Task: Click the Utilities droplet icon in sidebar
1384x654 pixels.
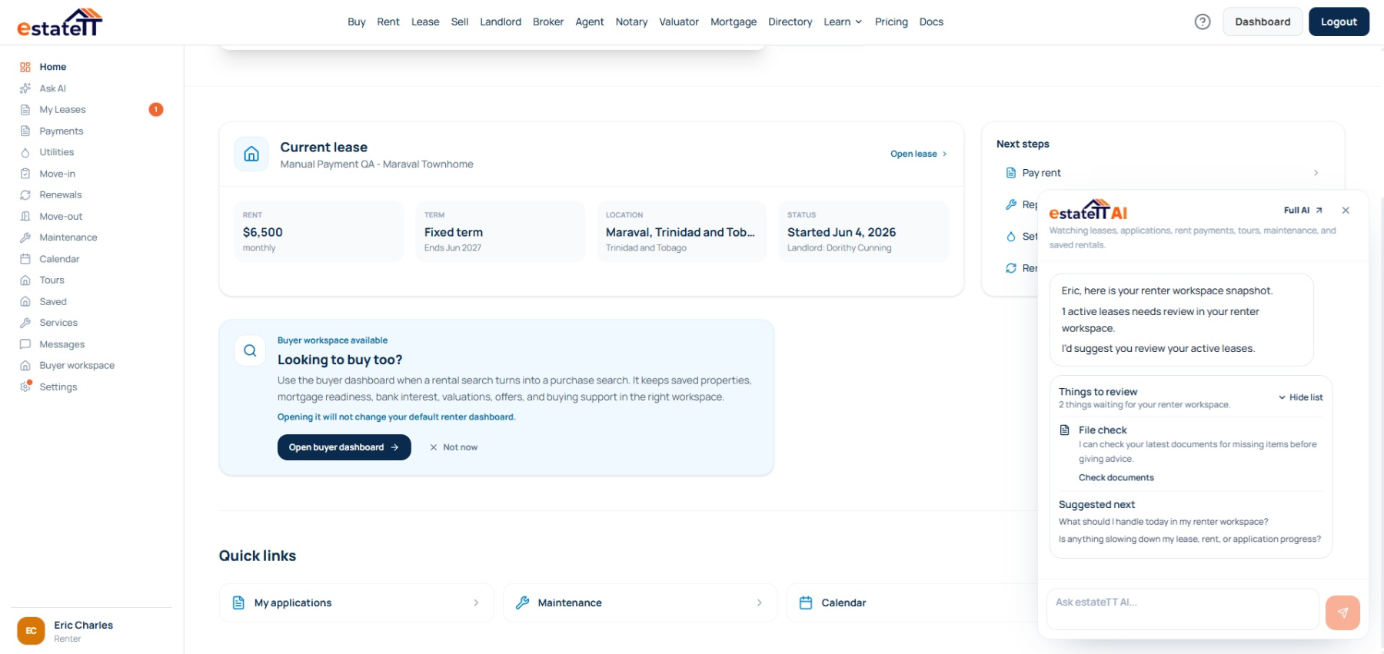Action: 25,152
